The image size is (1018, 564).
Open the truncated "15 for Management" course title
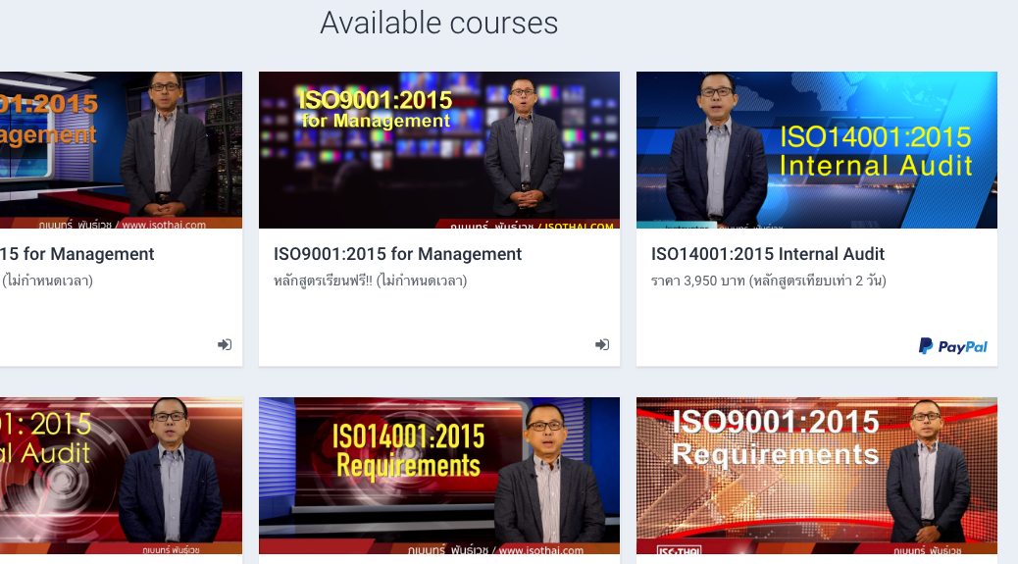[77, 254]
